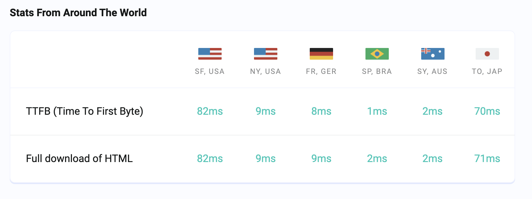This screenshot has height=199, width=532.
Task: Click the 70ms TTFB value for Tokyo
Action: 487,111
